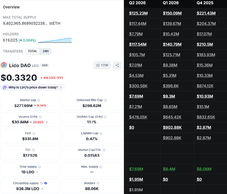The image size is (227, 194).
Task: Click the $645.42K table cell
Action: [x=172, y=117]
